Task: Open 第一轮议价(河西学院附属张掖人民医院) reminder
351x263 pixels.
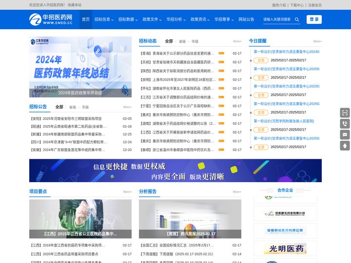Action: (x=284, y=121)
